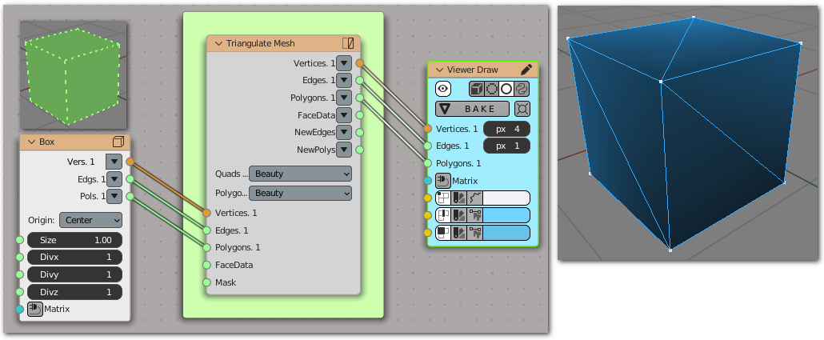Open dropdown arrow beside NewPolys output

tap(344, 150)
